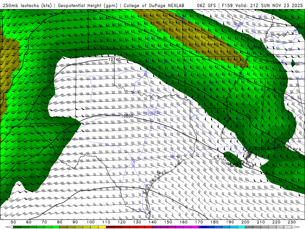Click the 70 kt legend label
This screenshot has height=229, width=305.
click(x=44, y=222)
